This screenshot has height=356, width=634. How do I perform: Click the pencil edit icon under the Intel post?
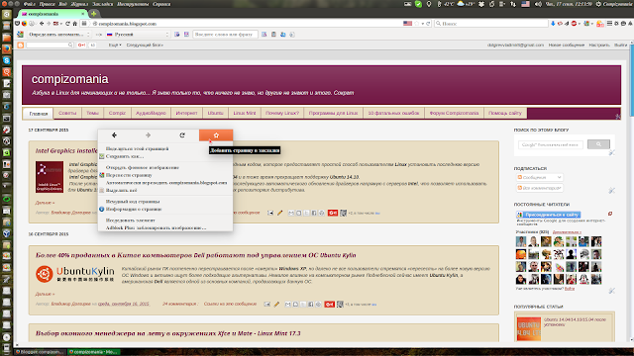tap(279, 213)
